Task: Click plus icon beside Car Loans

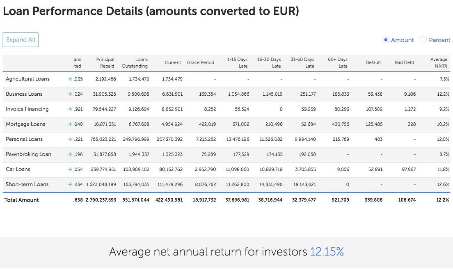Action: click(x=70, y=169)
